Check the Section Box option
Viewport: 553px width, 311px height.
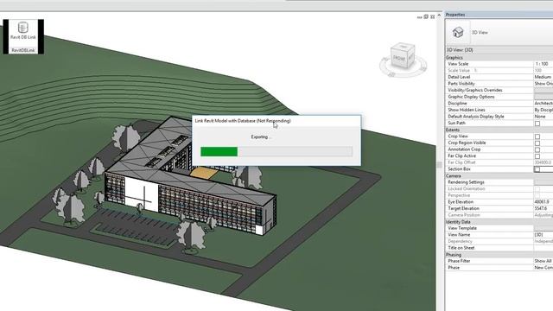click(537, 169)
